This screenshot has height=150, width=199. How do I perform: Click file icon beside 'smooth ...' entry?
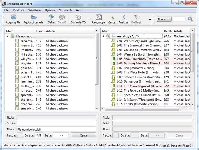(x=18, y=109)
